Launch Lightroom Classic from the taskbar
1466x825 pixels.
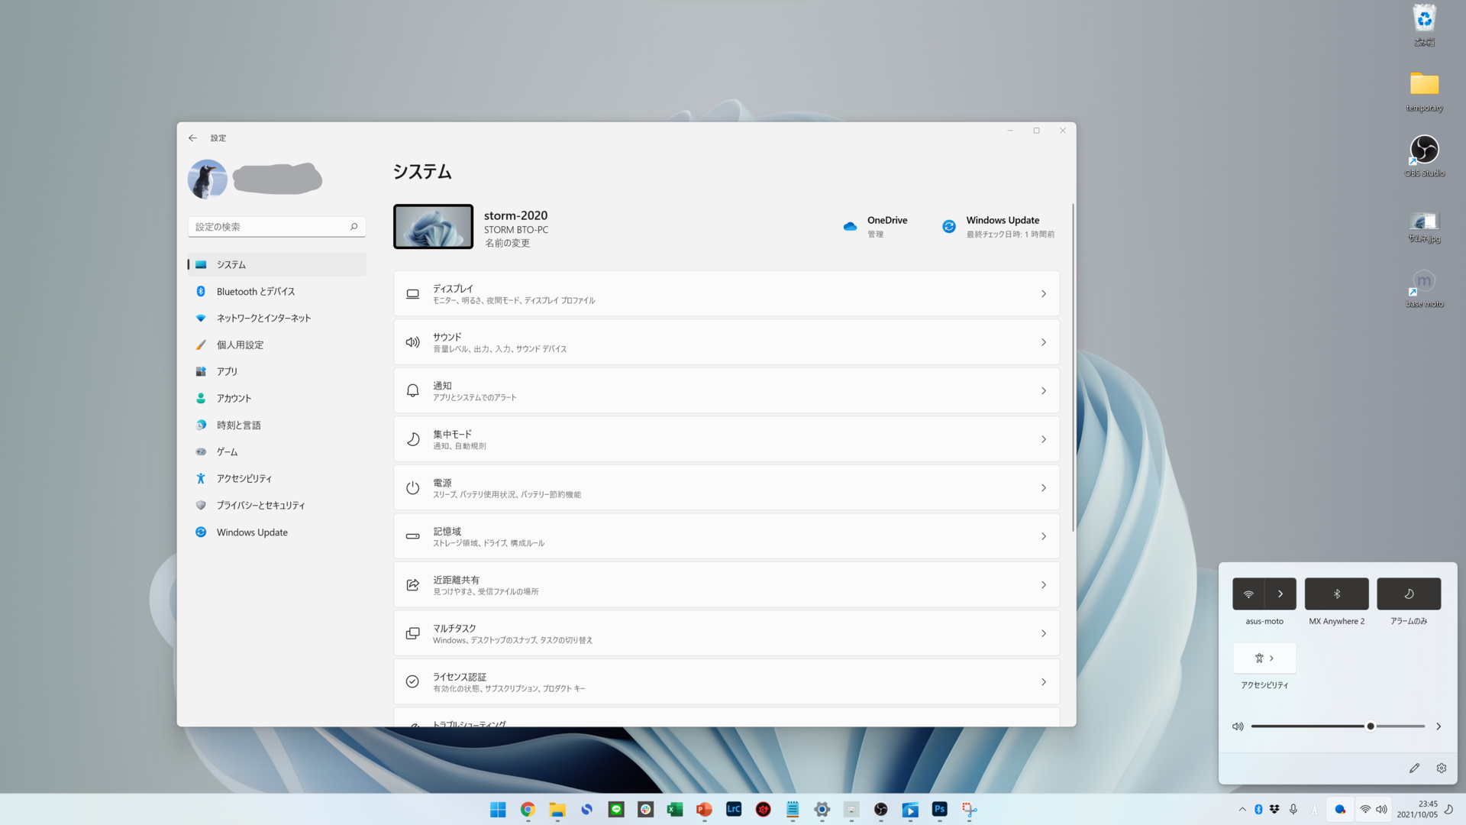(x=734, y=810)
